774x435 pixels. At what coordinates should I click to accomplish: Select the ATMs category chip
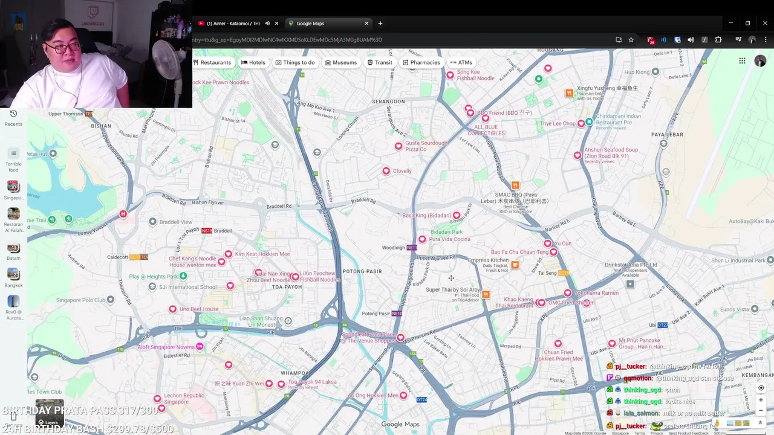tap(461, 62)
